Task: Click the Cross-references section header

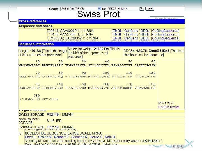Action: coord(101,21)
